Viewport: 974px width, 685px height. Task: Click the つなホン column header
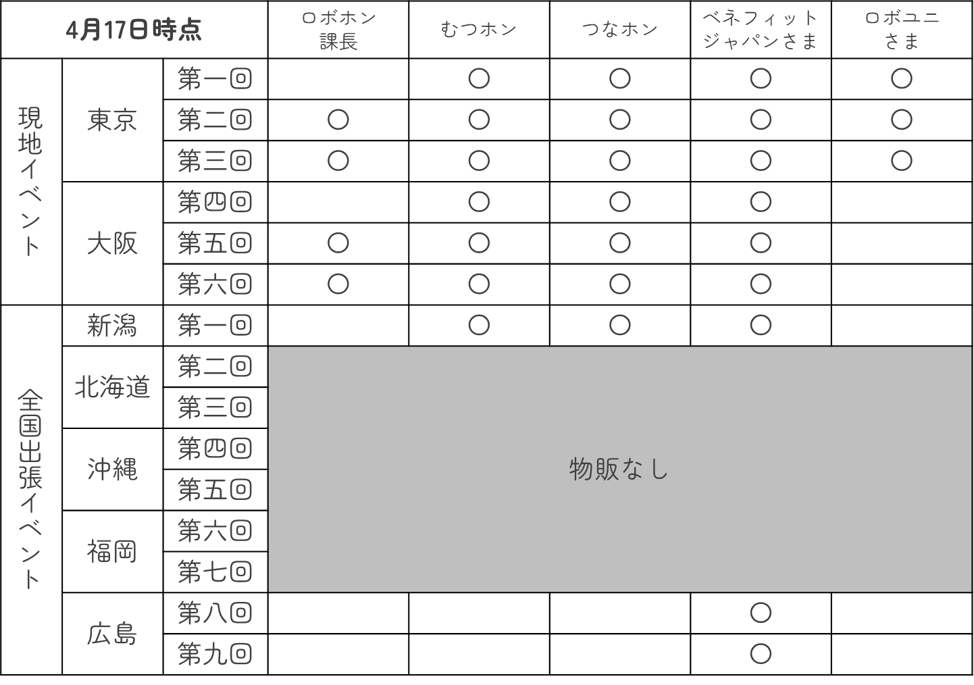(619, 30)
